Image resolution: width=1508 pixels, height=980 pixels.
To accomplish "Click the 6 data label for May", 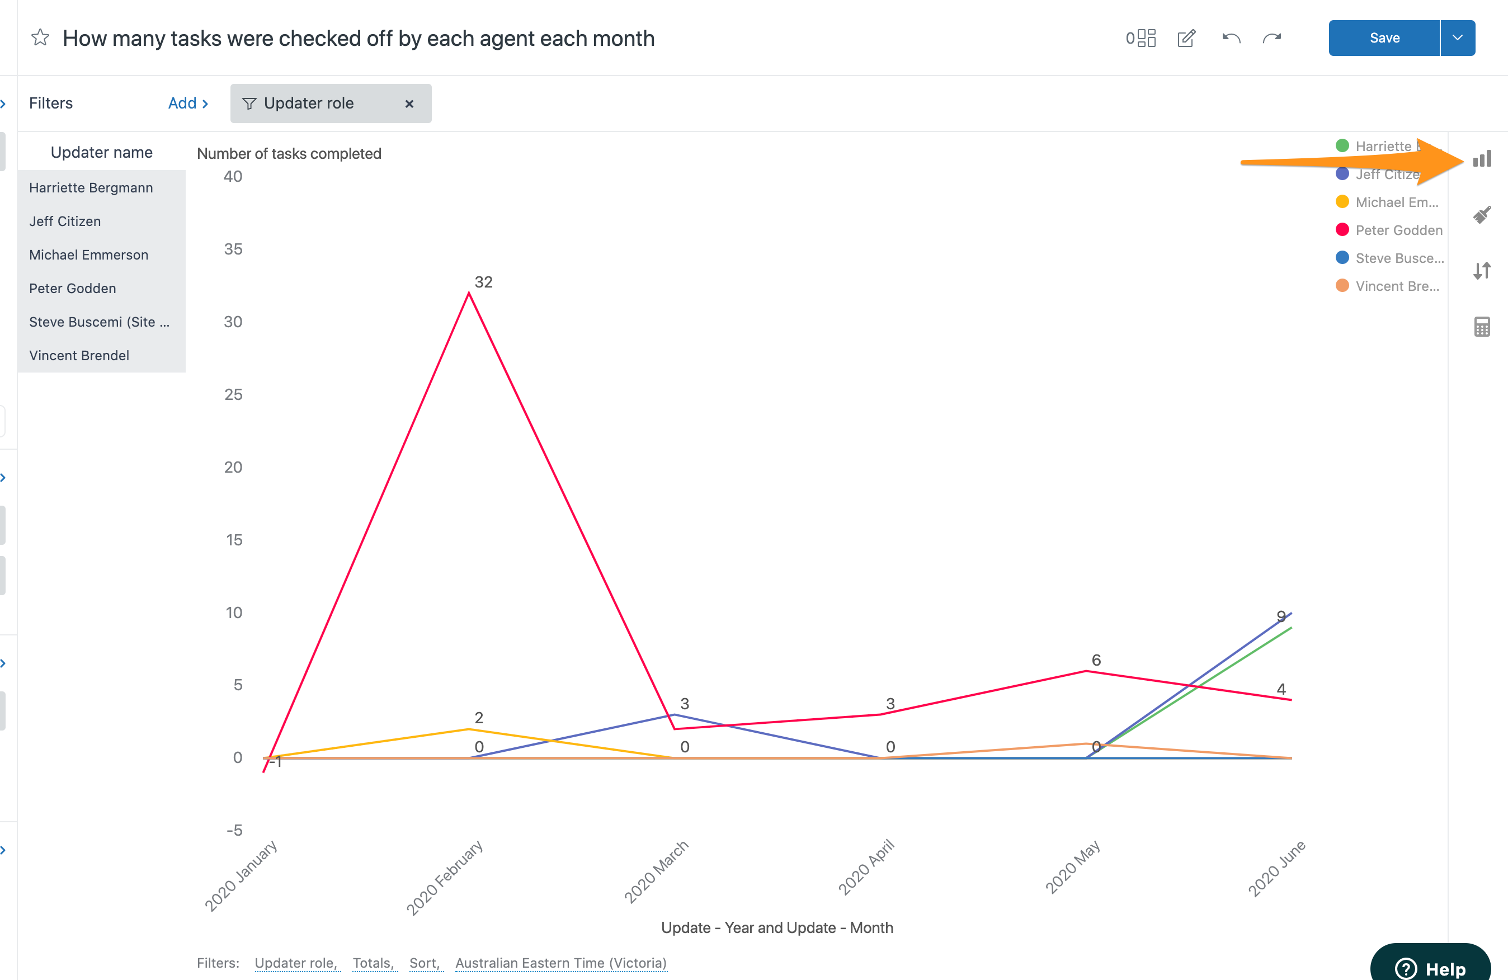I will 1096,660.
